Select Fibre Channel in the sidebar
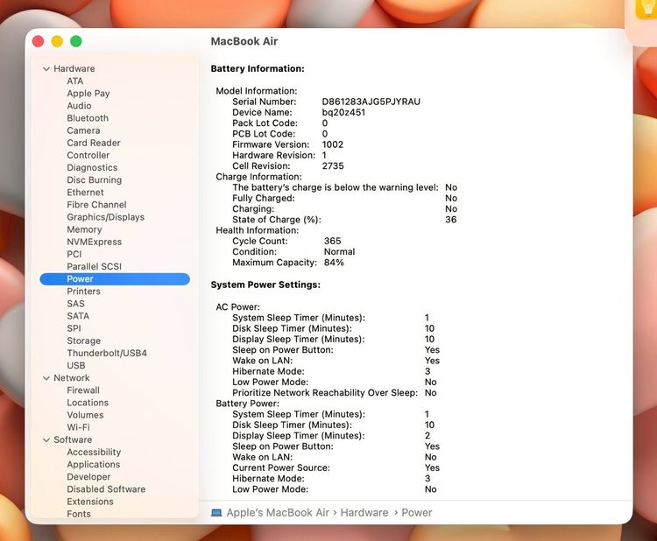This screenshot has width=657, height=541. pos(96,204)
